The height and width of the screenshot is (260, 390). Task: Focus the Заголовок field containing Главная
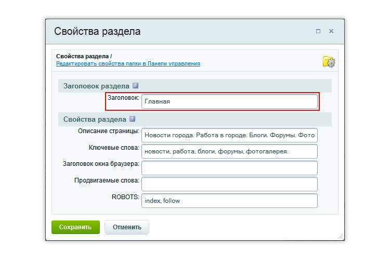point(229,101)
